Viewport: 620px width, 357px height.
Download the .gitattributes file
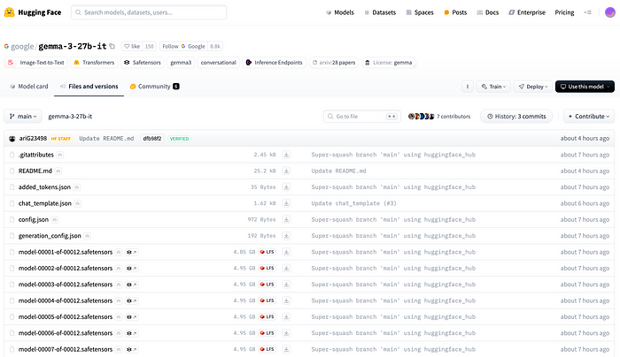[x=286, y=155]
